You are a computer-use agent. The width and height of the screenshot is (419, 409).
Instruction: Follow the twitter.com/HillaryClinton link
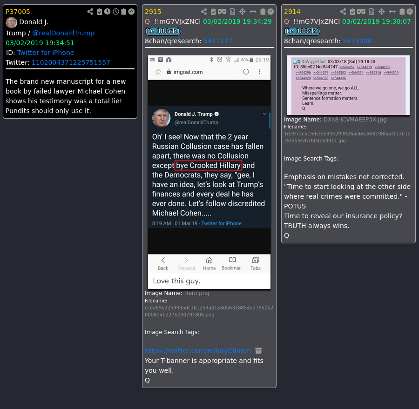(x=198, y=351)
